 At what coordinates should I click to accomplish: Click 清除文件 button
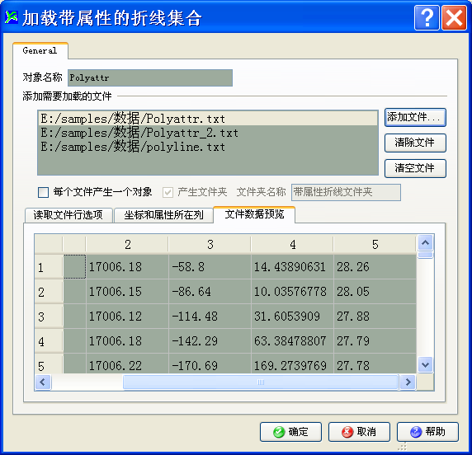(x=415, y=143)
